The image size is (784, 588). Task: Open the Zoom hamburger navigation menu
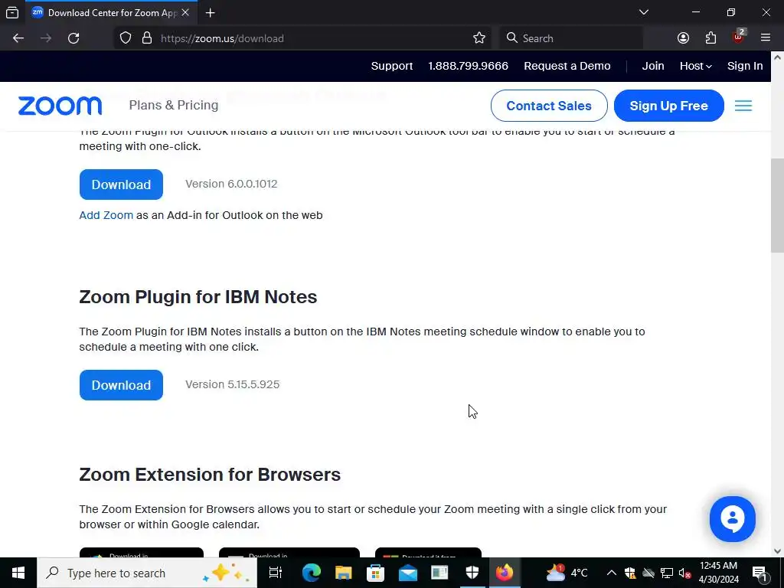coord(743,106)
